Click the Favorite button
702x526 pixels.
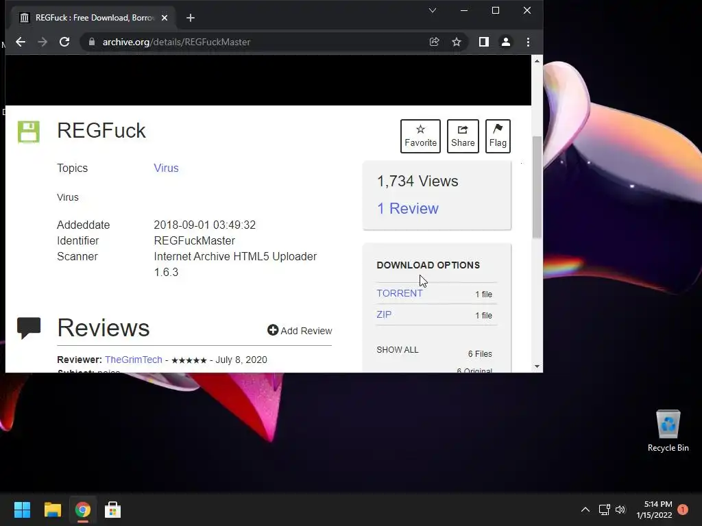420,136
